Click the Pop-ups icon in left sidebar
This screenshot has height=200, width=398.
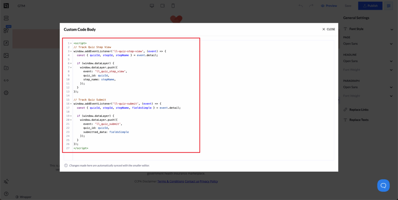pos(6,43)
